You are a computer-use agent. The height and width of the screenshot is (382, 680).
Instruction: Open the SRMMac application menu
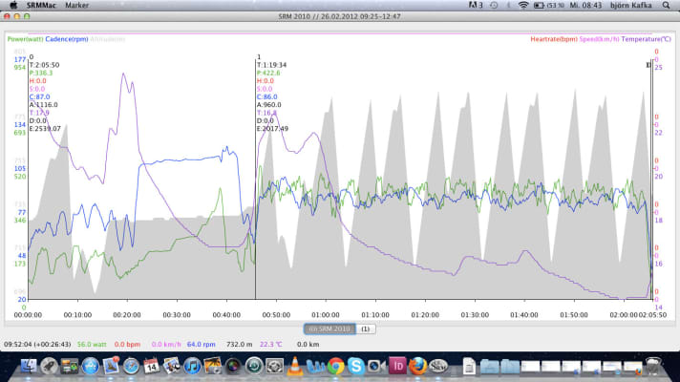pyautogui.click(x=40, y=5)
